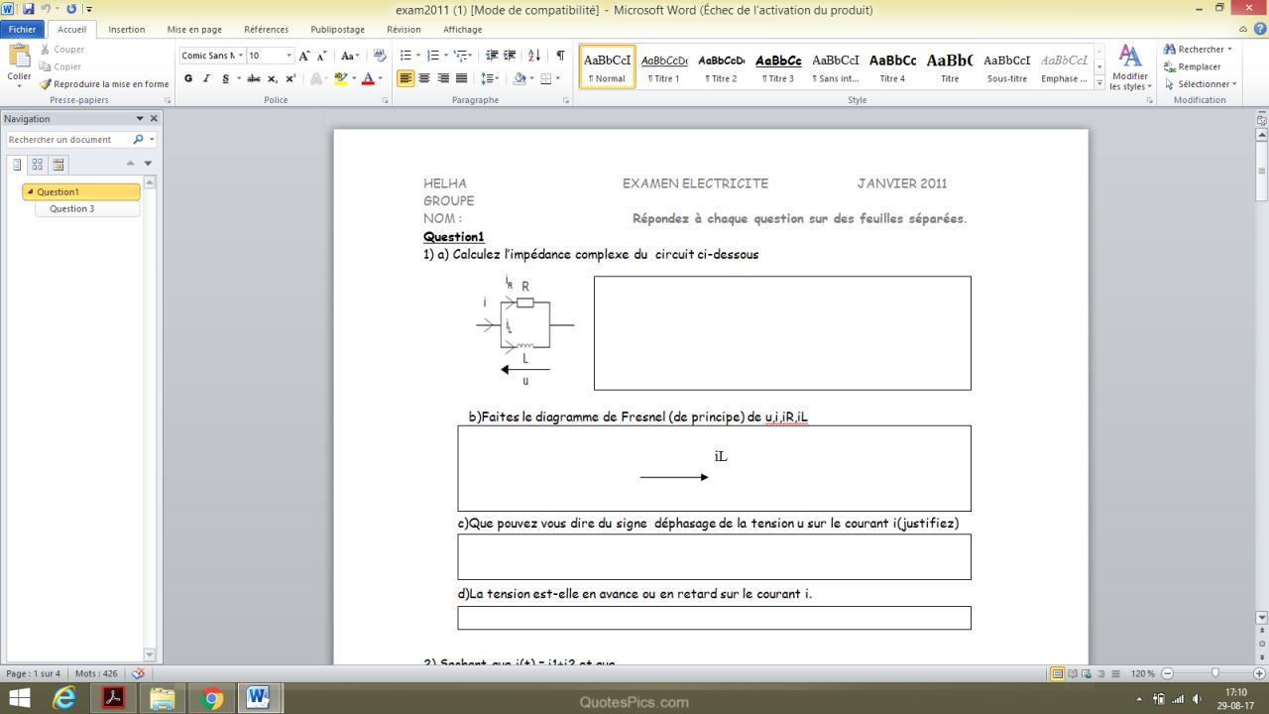Click the magnifier search icon in the Navigation pane
The image size is (1269, 714).
(x=138, y=140)
